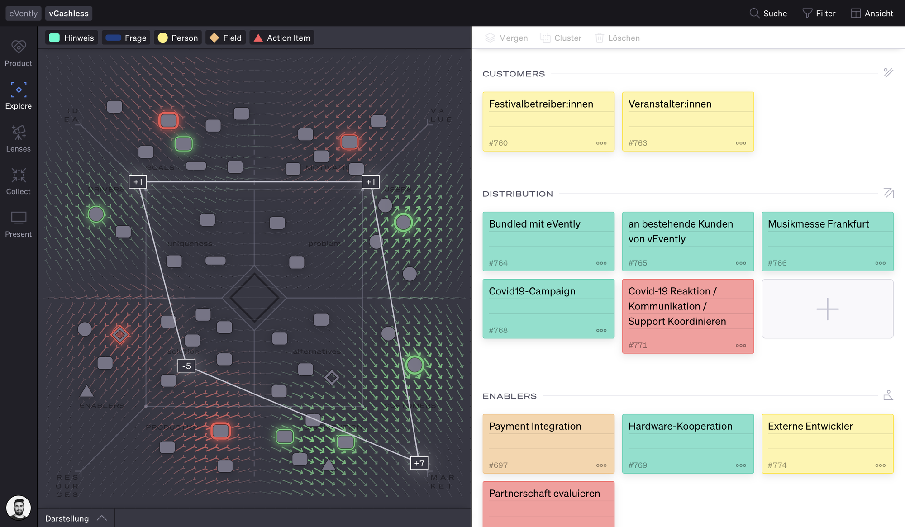The height and width of the screenshot is (527, 905).
Task: Open options menu of card #760
Action: coord(601,143)
